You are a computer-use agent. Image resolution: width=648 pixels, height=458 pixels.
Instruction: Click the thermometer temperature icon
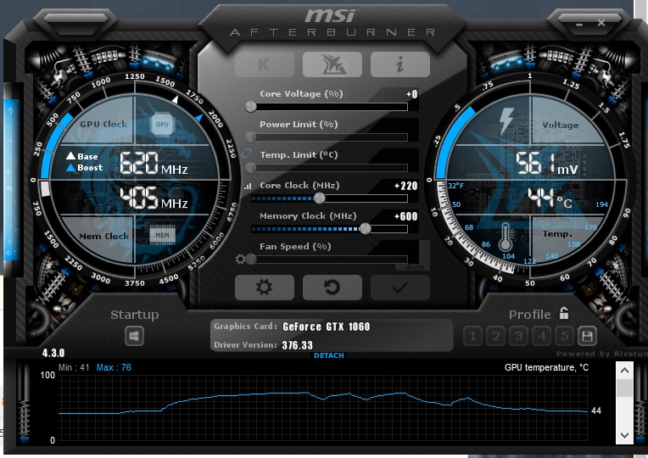[506, 237]
